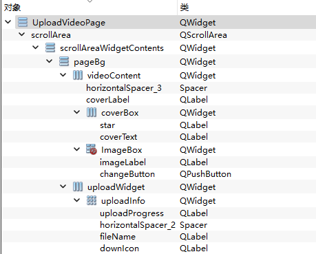316x254 pixels.
Task: Click QScrollArea class of scrollArea
Action: [x=203, y=35]
